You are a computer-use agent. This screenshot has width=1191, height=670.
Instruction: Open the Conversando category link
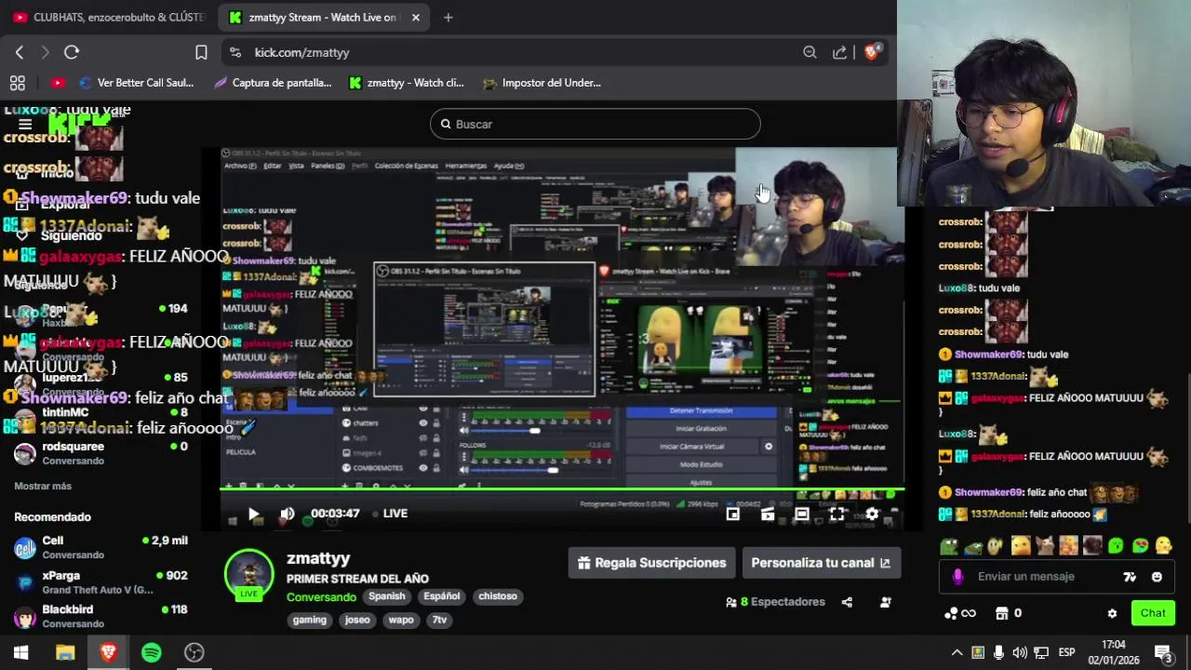321,597
